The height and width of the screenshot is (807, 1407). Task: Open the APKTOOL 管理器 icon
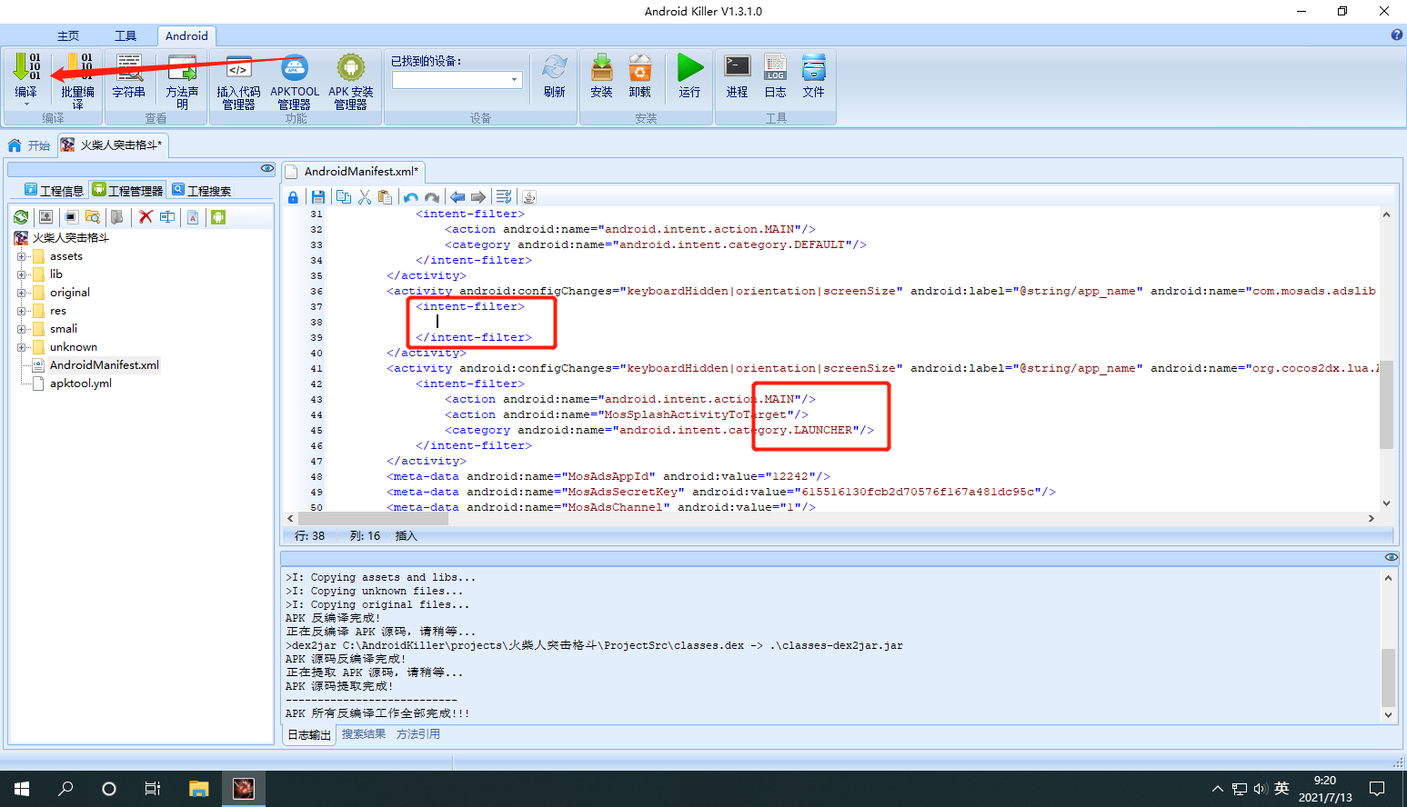tap(295, 68)
